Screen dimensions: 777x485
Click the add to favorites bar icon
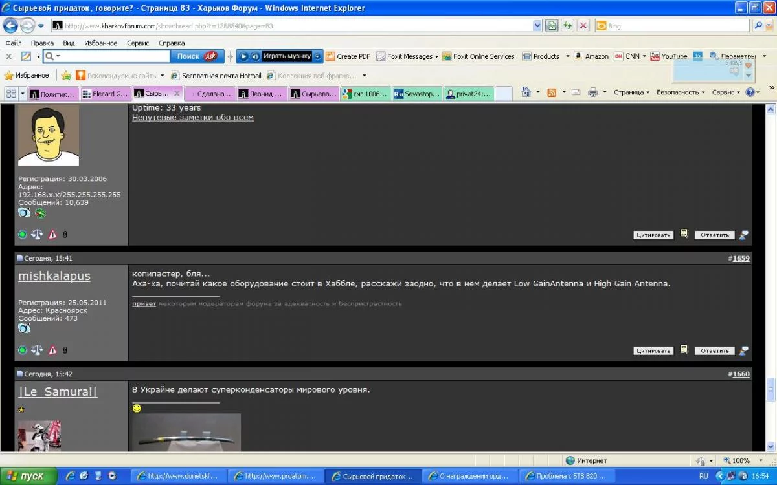(66, 76)
